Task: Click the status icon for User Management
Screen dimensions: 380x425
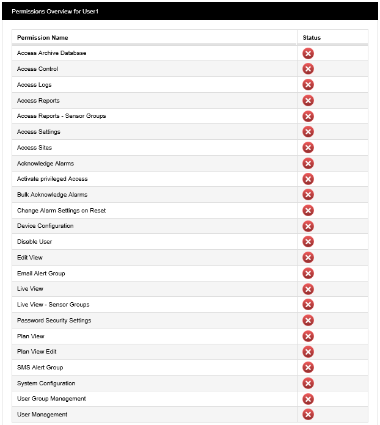Action: tap(309, 415)
